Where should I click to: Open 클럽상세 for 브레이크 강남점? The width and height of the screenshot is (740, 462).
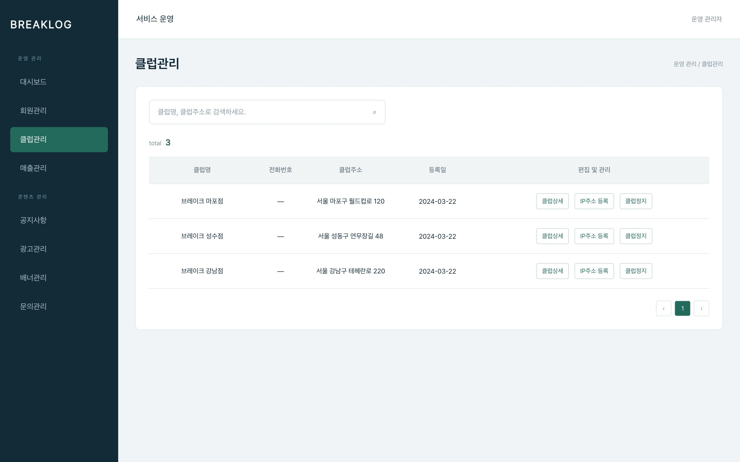point(552,271)
